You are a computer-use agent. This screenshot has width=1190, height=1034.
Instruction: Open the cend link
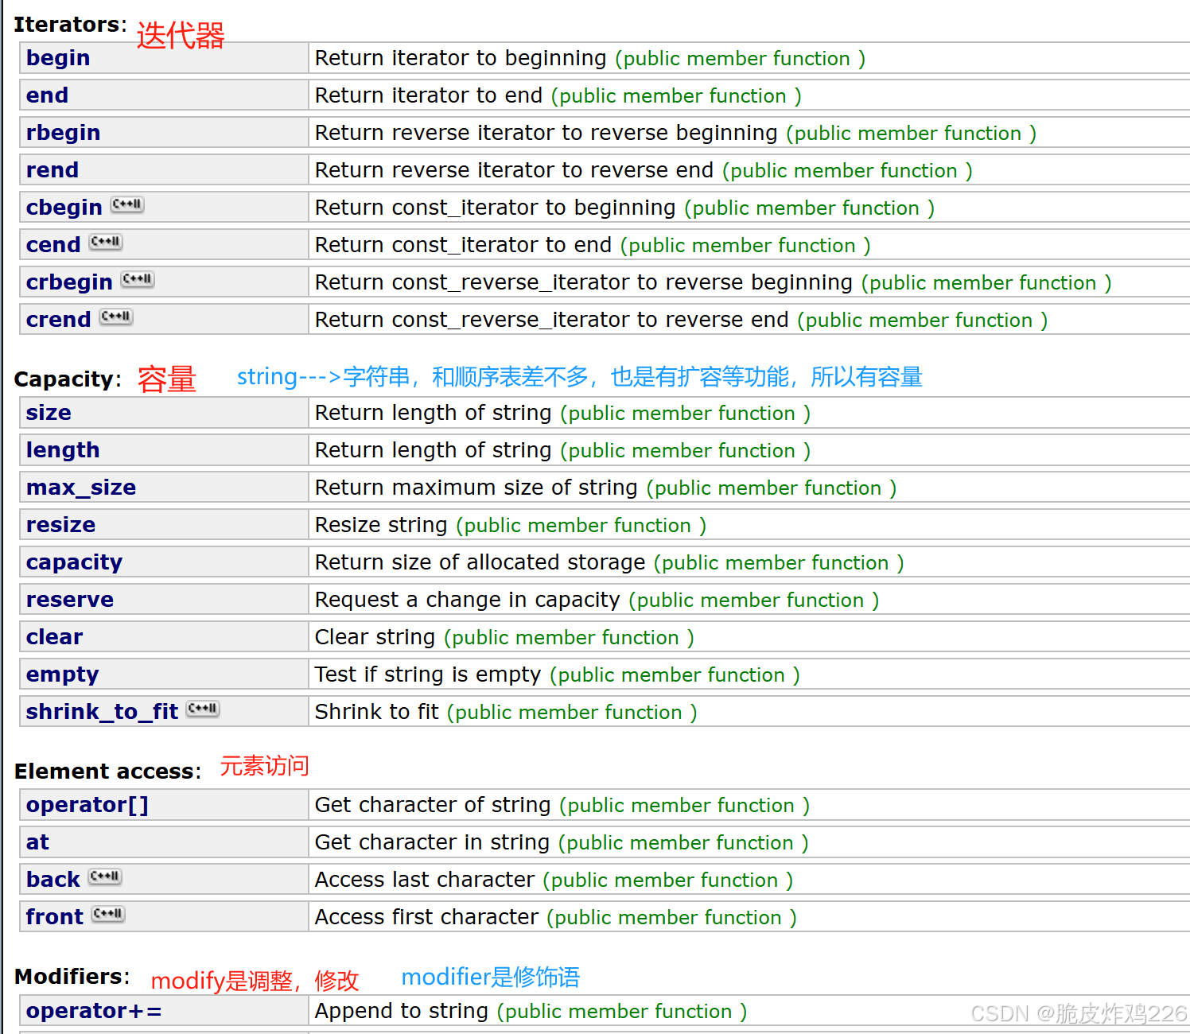(x=53, y=245)
